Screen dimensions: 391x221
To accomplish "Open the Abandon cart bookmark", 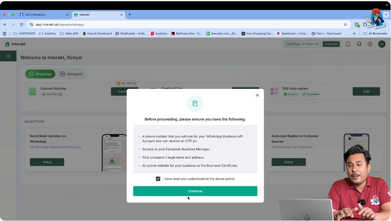I will tap(222, 33).
